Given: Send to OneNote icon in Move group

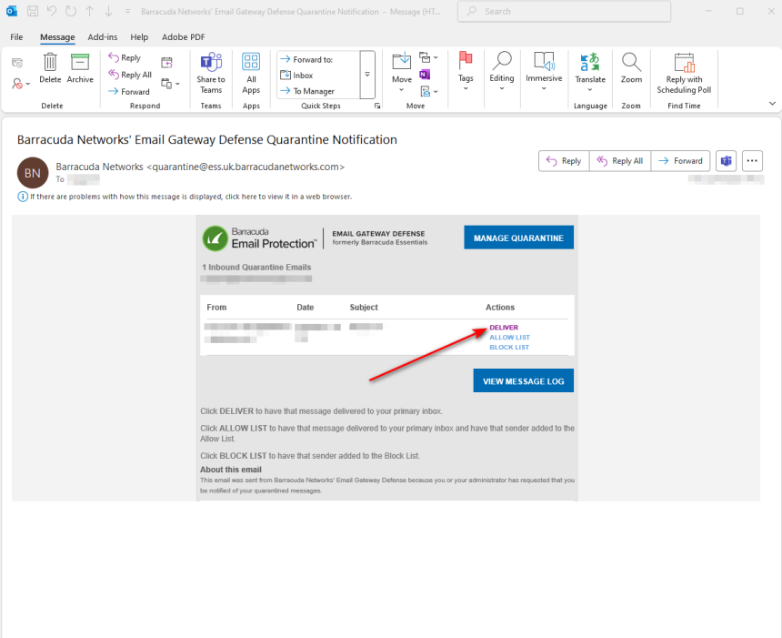Looking at the screenshot, I should click(425, 74).
